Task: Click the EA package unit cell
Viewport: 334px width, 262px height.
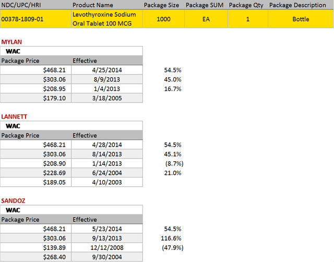Action: click(x=206, y=19)
